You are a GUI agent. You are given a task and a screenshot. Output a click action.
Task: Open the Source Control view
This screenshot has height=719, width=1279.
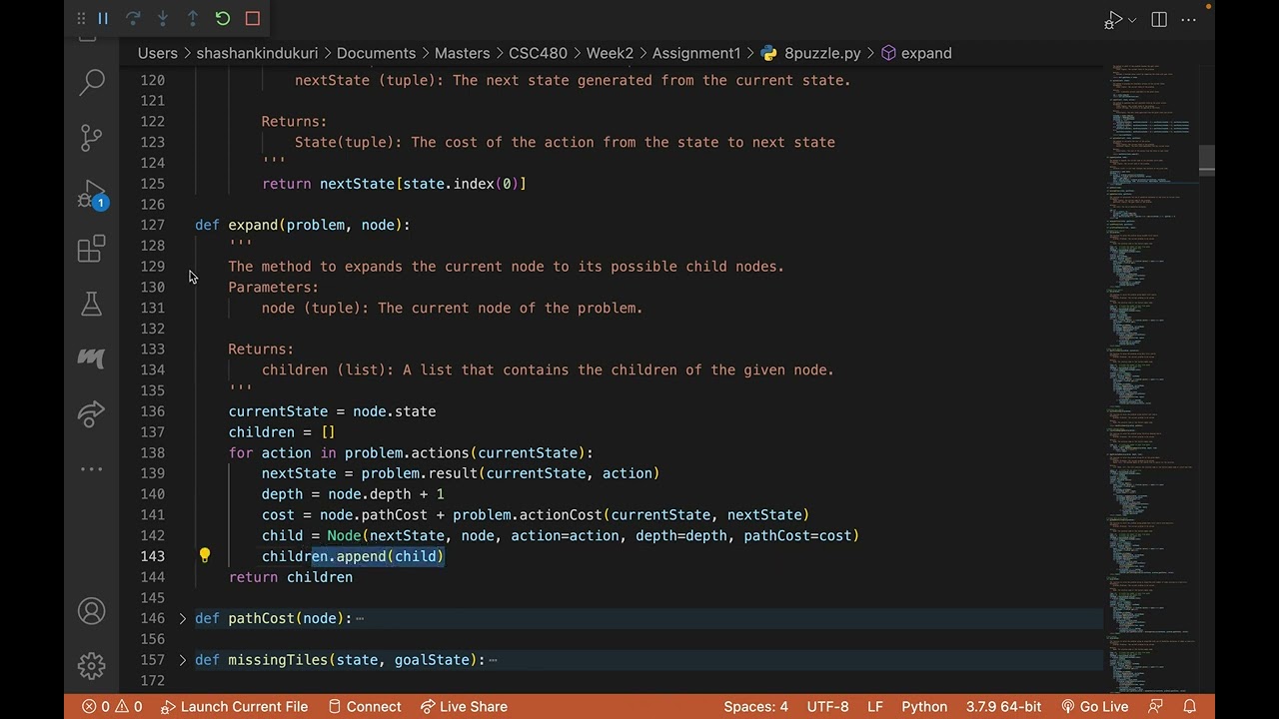92,137
